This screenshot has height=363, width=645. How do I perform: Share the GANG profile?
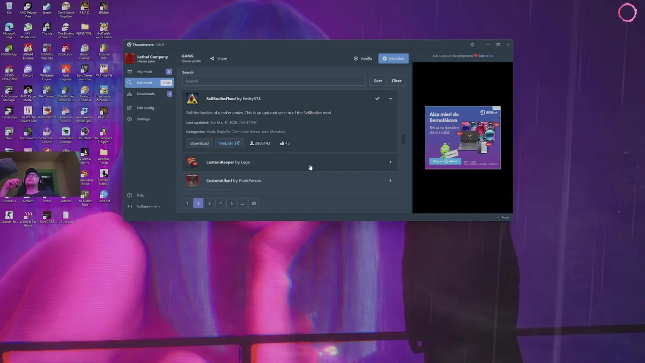point(219,58)
